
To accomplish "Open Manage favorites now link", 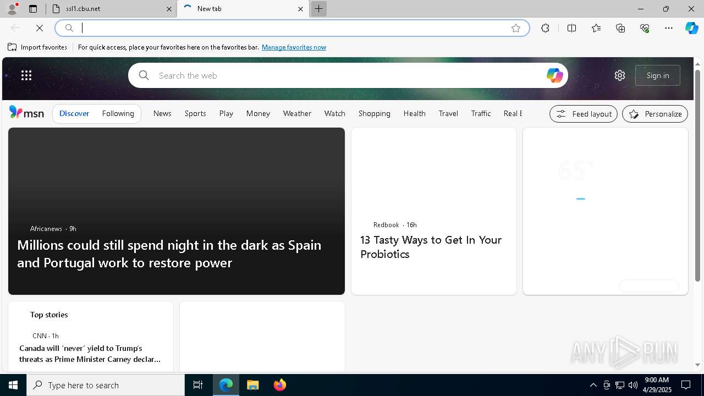I will point(294,47).
